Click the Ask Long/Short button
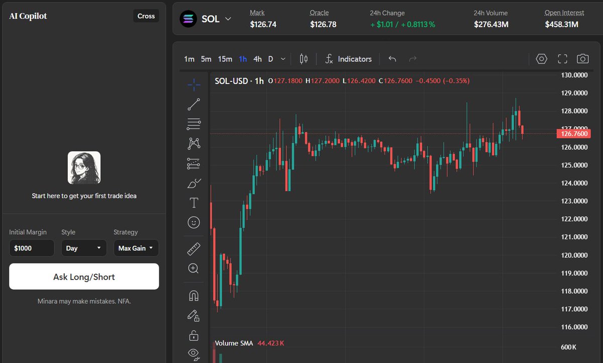Image resolution: width=603 pixels, height=363 pixels. tap(84, 276)
